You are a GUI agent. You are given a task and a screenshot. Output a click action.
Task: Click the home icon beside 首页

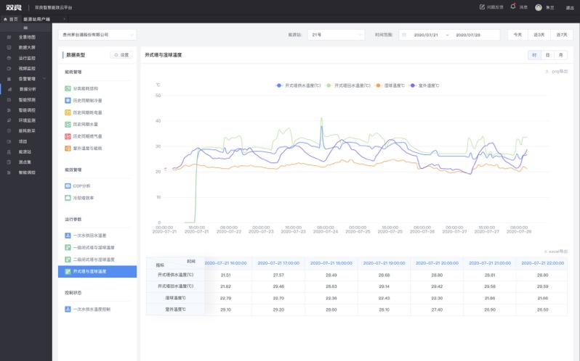6,19
